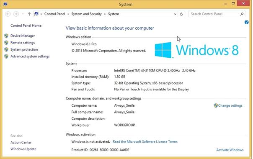Select System and Security breadcrumb
This screenshot has height=159, width=253.
coord(86,14)
